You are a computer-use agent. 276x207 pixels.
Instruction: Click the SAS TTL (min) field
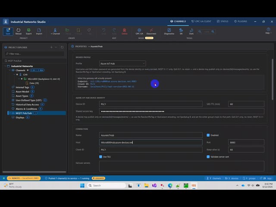coord(246,104)
